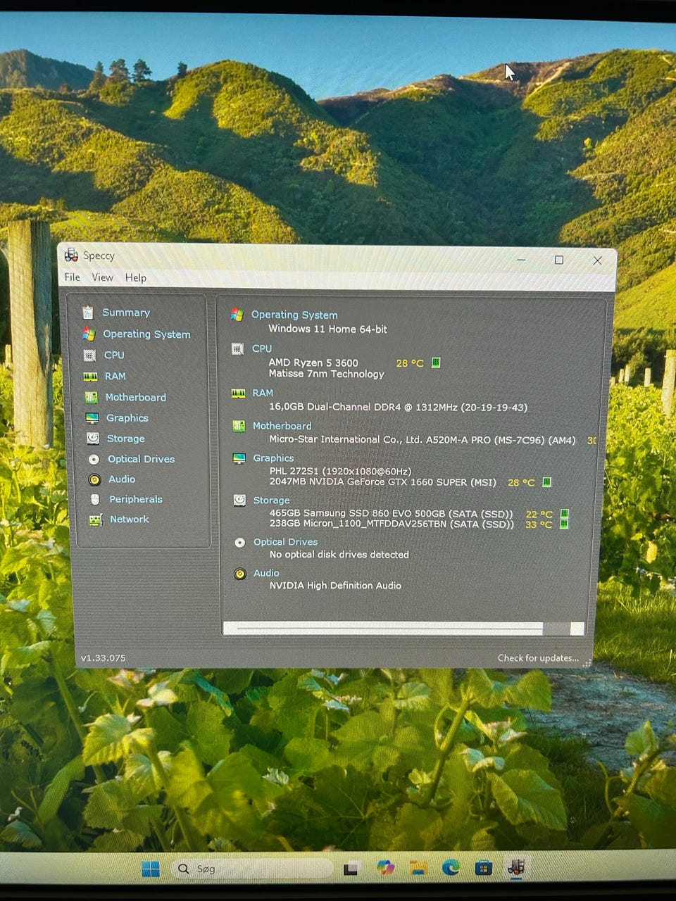The height and width of the screenshot is (901, 676).
Task: Click the RAM heading in summary pane
Action: click(x=263, y=393)
